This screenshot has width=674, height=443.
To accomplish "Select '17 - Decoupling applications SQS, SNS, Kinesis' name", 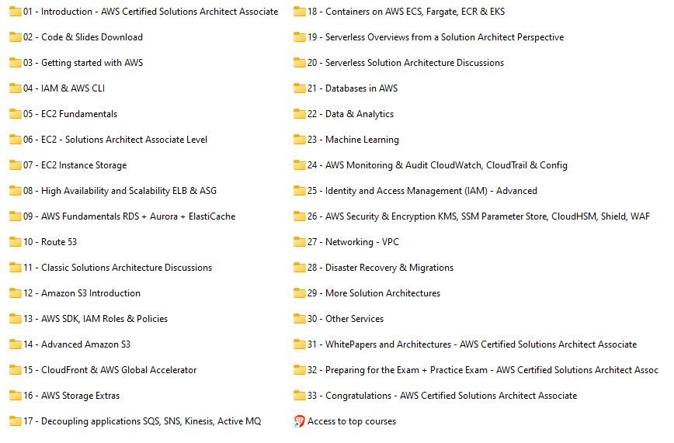I will click(142, 421).
